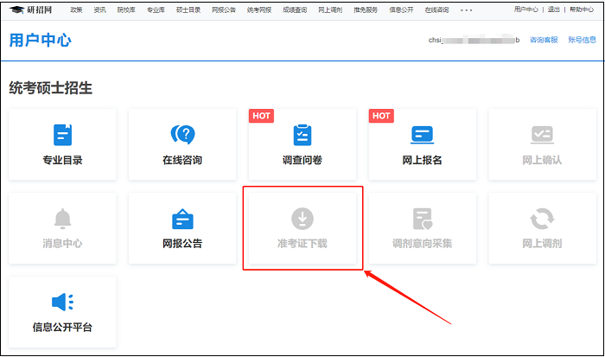Image resolution: width=605 pixels, height=357 pixels.
Task: Select 硕士目录 from the navigation bar
Action: point(188,10)
